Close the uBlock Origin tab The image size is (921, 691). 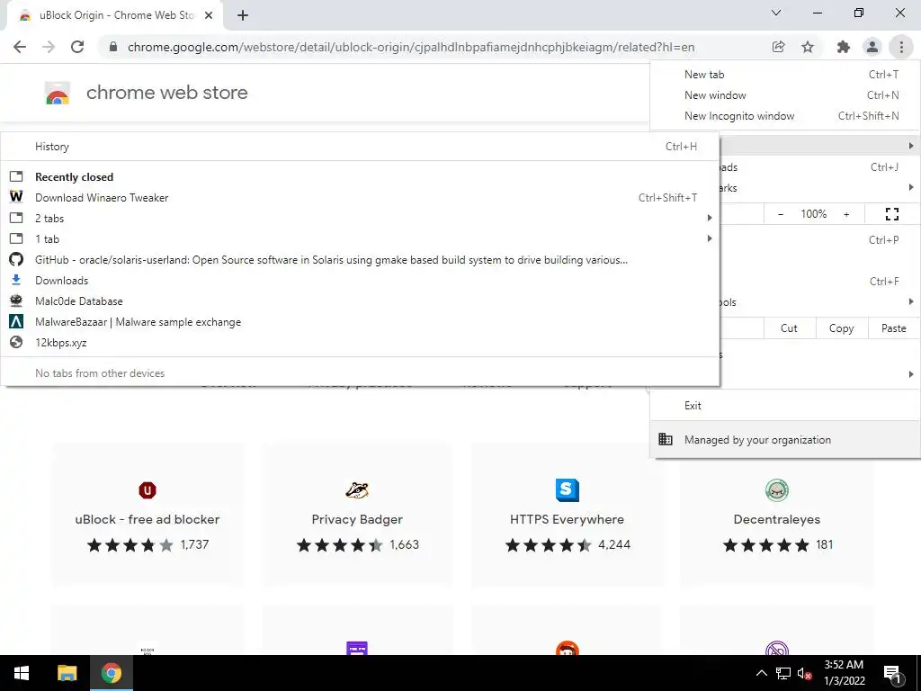(209, 15)
